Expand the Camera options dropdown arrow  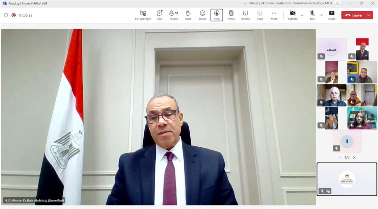click(302, 15)
